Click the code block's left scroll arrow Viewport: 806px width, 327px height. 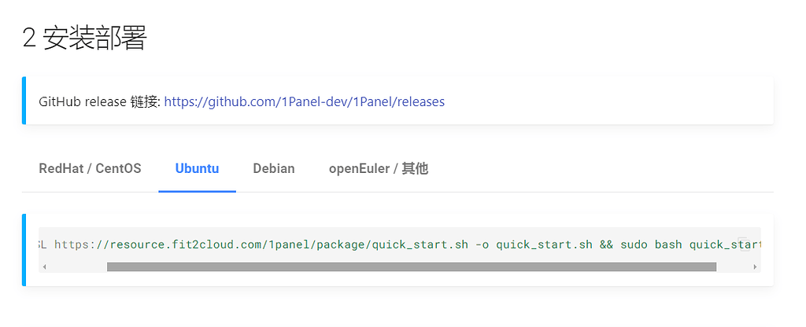45,267
